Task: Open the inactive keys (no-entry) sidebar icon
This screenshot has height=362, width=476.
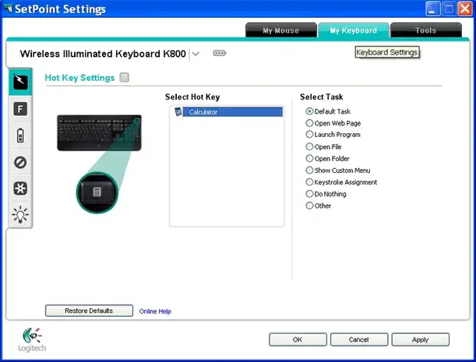Action: [19, 163]
